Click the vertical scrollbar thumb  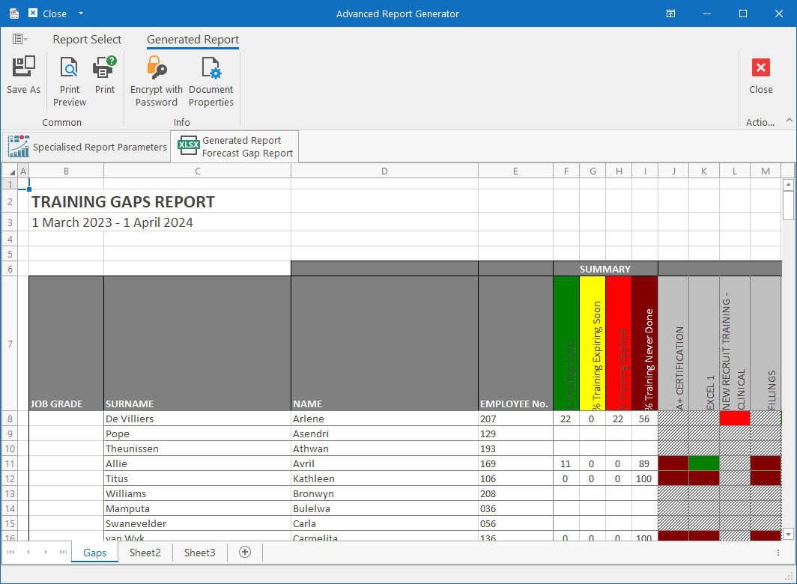pyautogui.click(x=788, y=206)
